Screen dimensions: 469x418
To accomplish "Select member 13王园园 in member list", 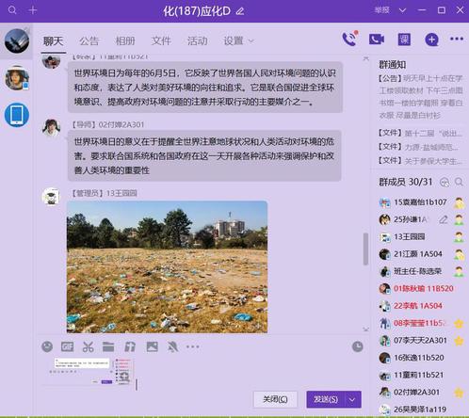I will pyautogui.click(x=421, y=237).
